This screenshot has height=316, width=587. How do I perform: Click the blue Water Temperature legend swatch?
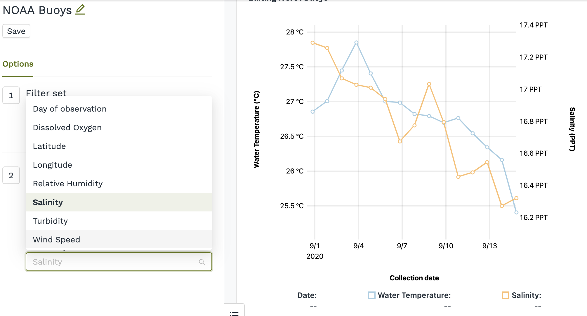pos(372,295)
